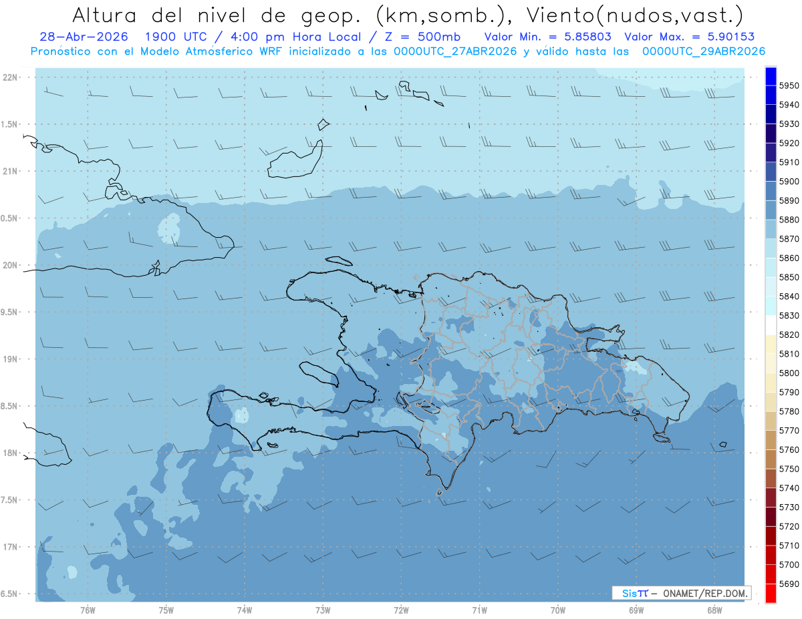Click the main chart title text
The image size is (802, 619).
[x=408, y=15]
